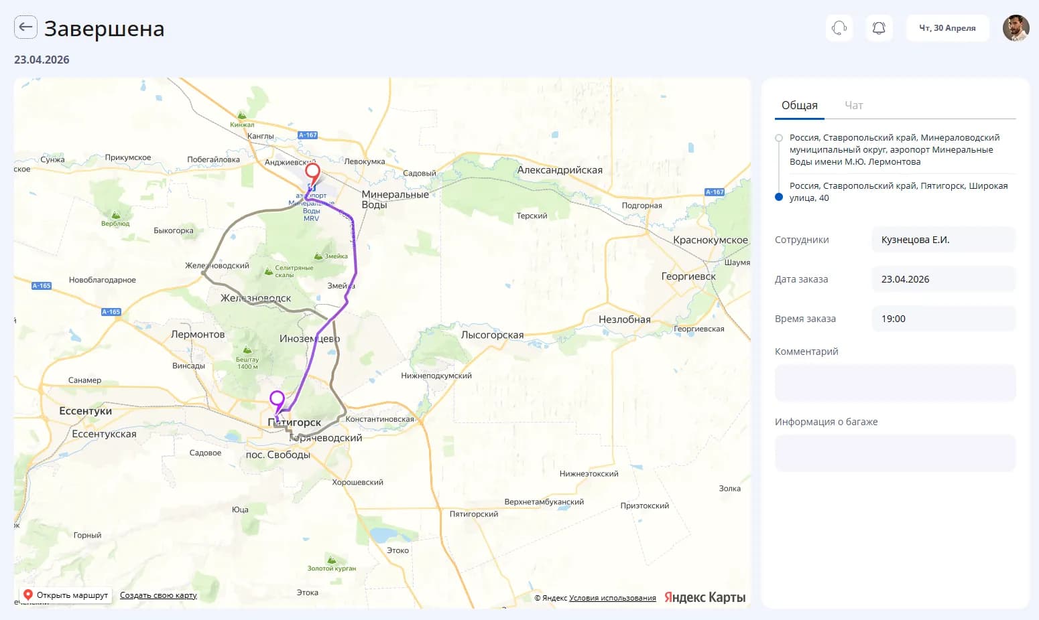Open support headset icon

pyautogui.click(x=839, y=28)
